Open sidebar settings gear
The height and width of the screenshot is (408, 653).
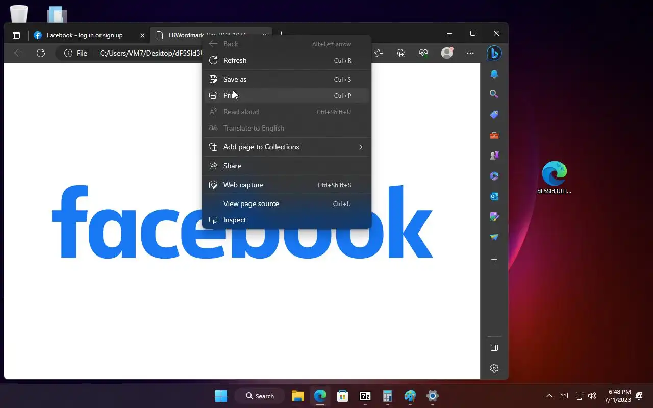(x=494, y=368)
